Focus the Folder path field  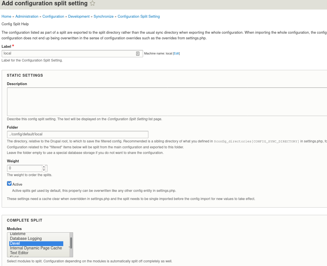pyautogui.click(x=78, y=134)
